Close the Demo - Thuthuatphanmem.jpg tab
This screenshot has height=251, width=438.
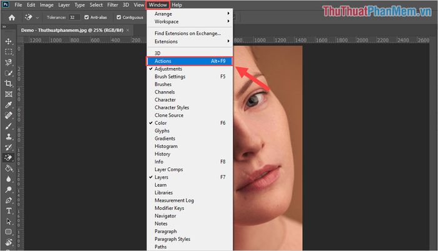coord(128,30)
